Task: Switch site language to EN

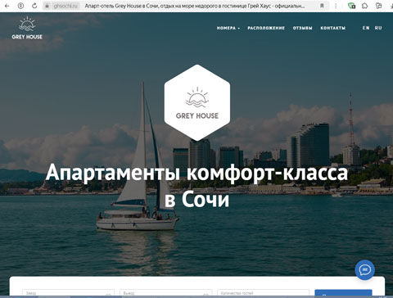Action: [366, 28]
